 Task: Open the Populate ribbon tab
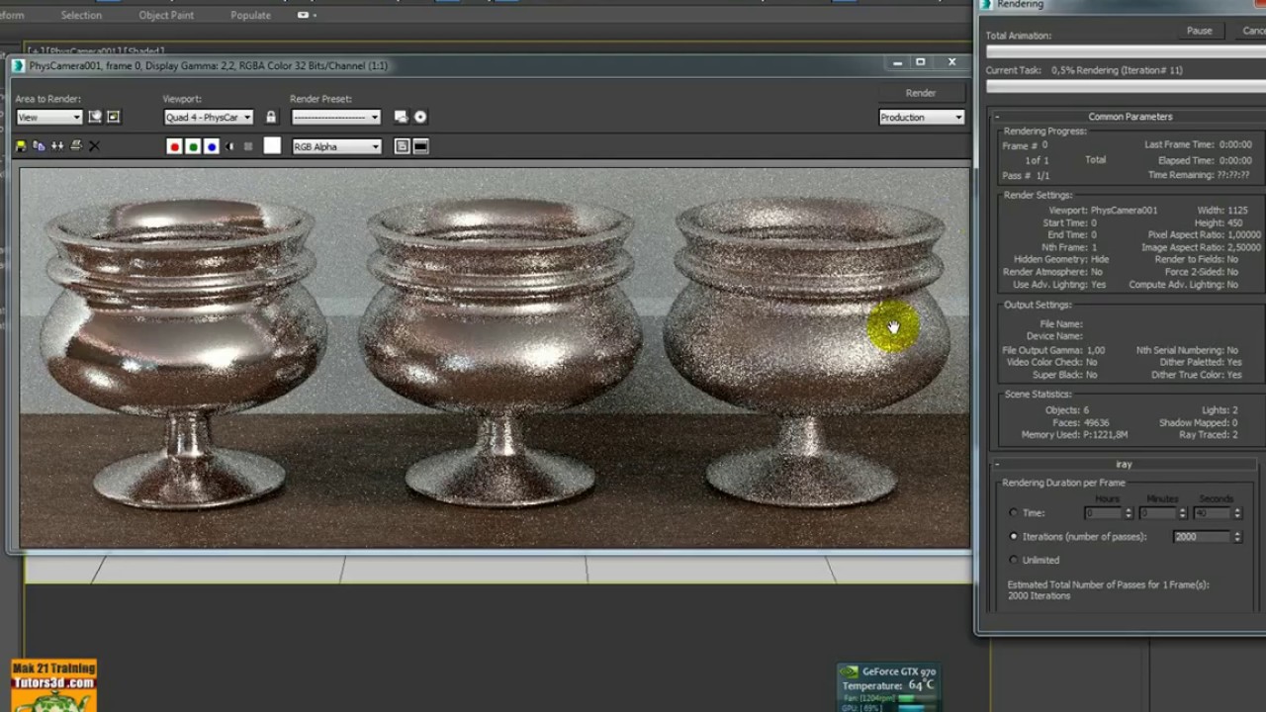point(250,15)
